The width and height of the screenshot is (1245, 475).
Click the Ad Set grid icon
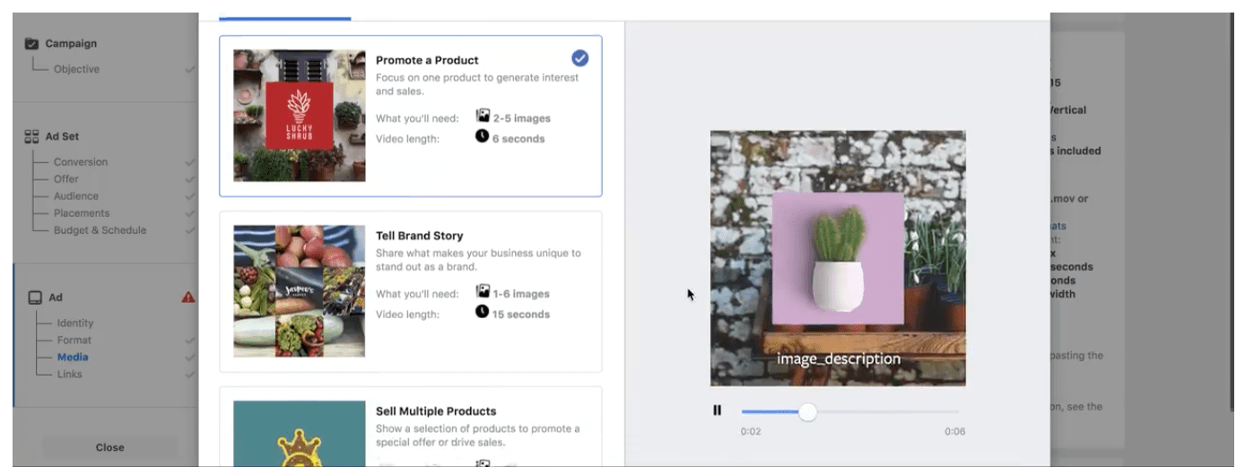click(31, 137)
